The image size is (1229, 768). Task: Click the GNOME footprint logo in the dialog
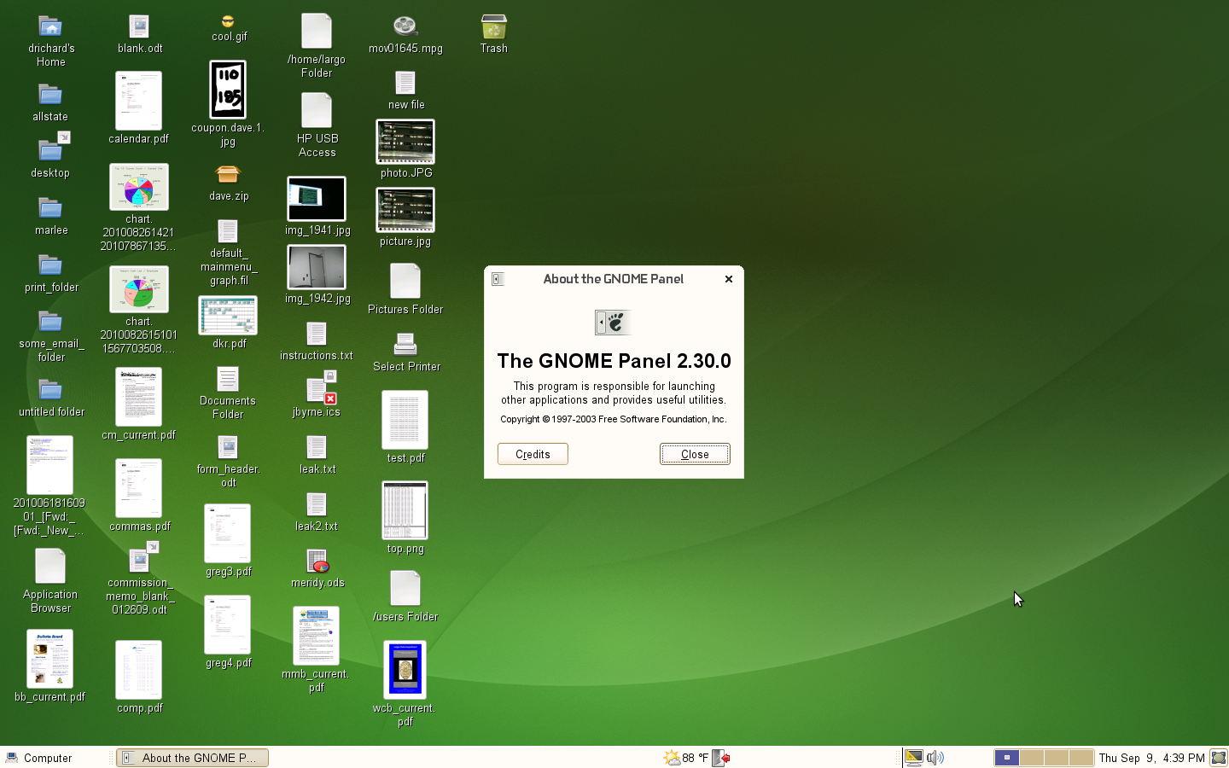(613, 323)
